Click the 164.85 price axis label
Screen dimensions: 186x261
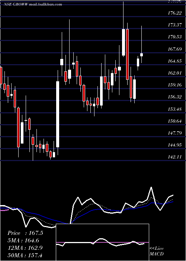(x=174, y=61)
